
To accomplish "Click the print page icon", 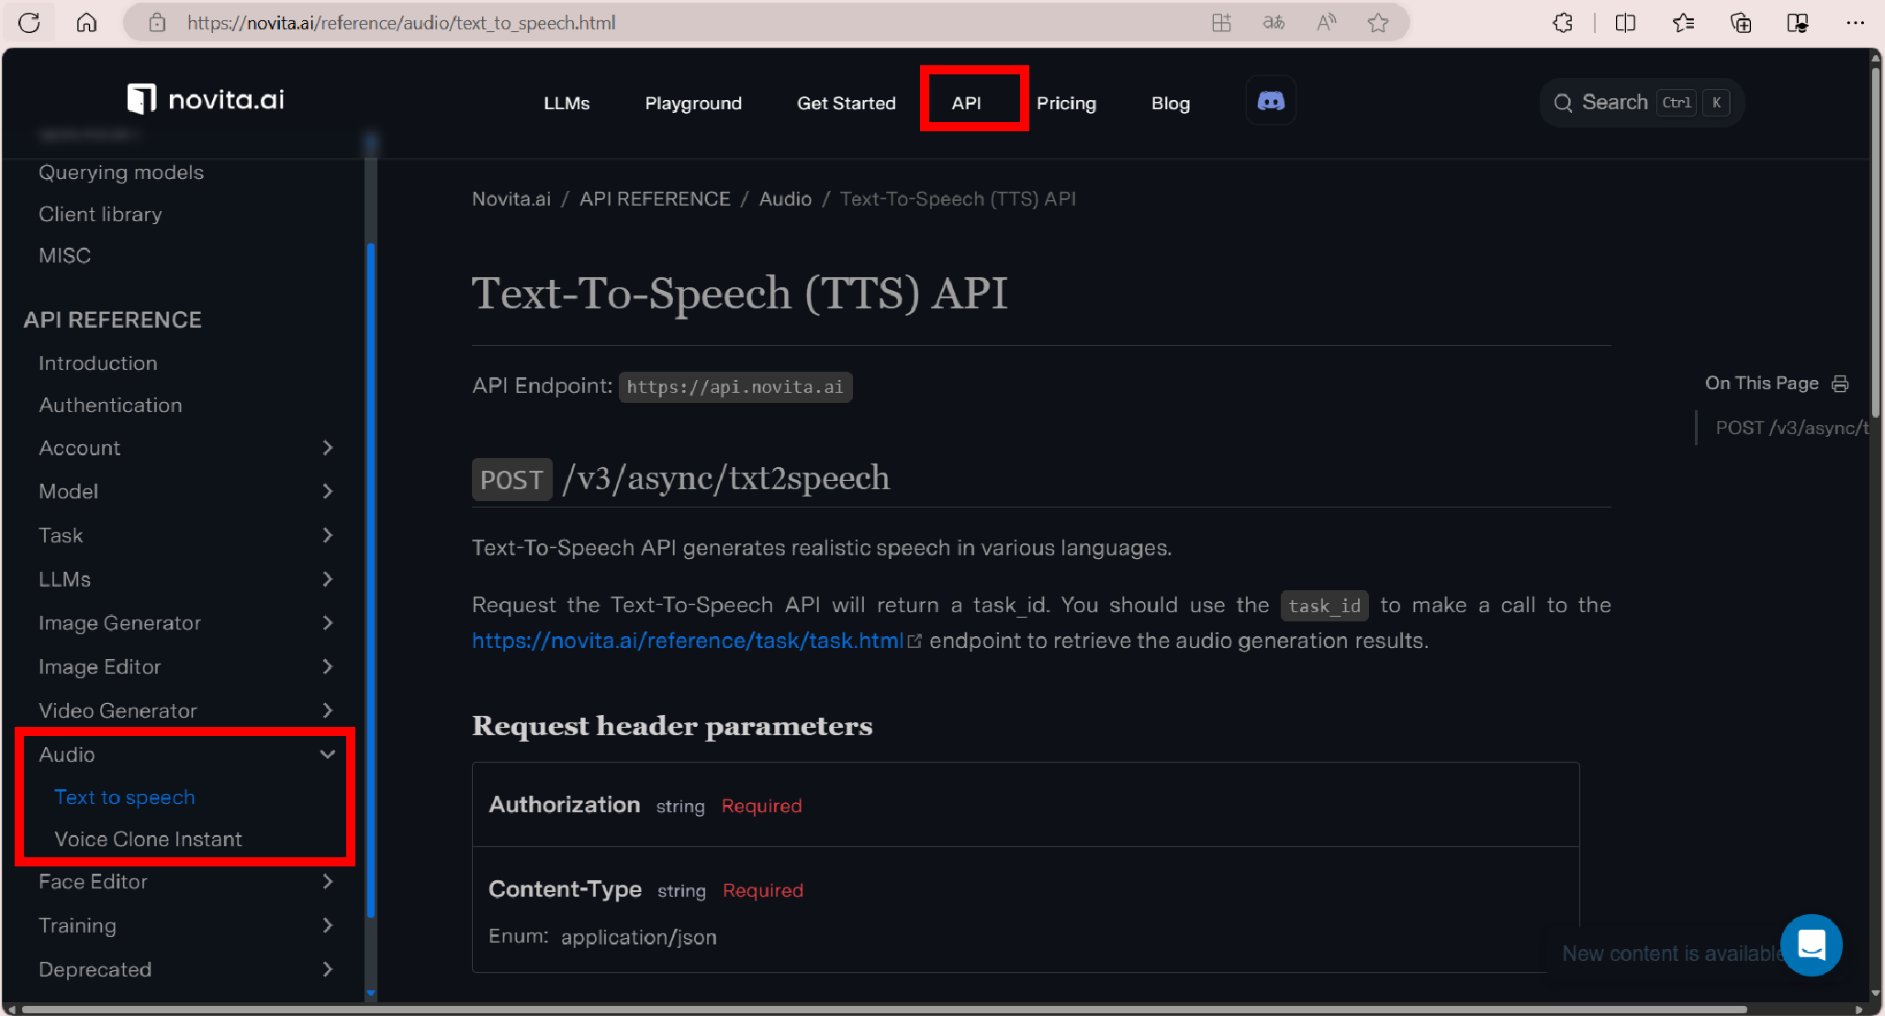I will [1840, 384].
